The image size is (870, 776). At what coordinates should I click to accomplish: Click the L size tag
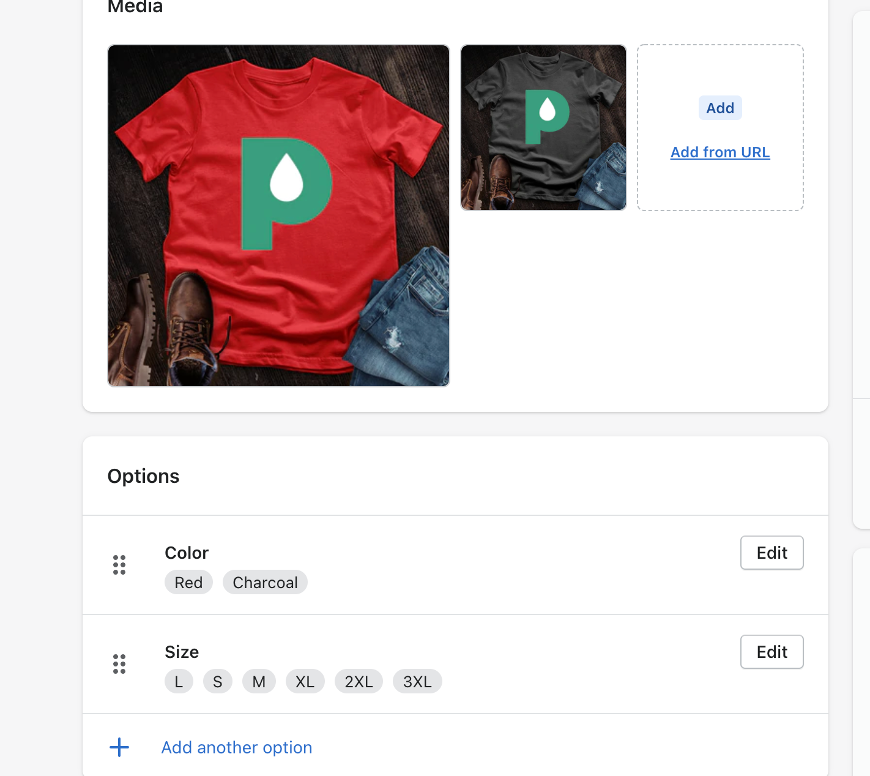(x=179, y=682)
